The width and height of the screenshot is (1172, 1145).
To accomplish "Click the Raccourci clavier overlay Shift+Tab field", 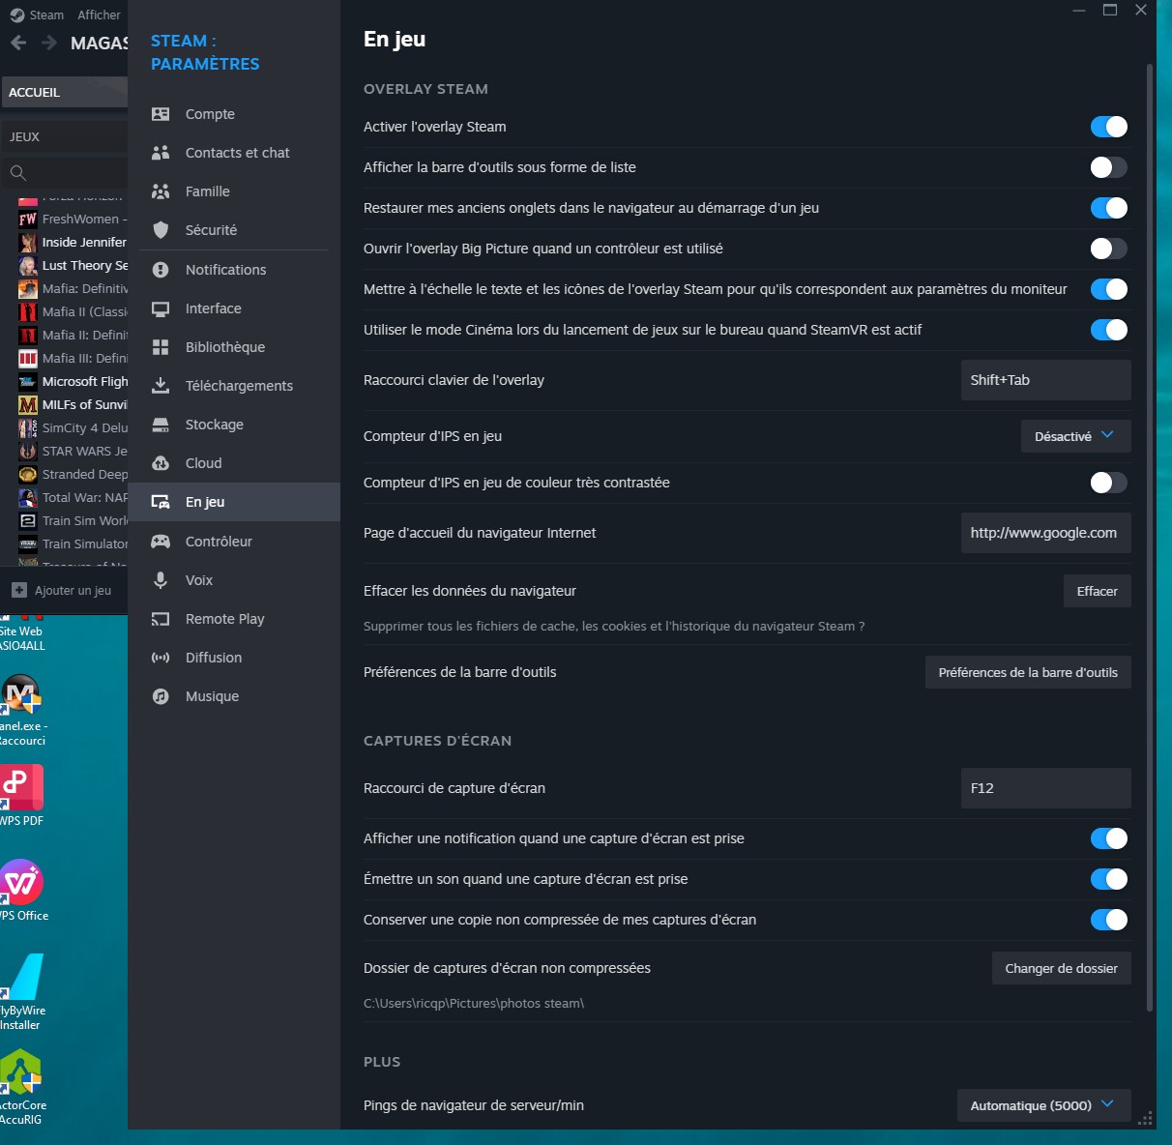I will [x=1045, y=380].
